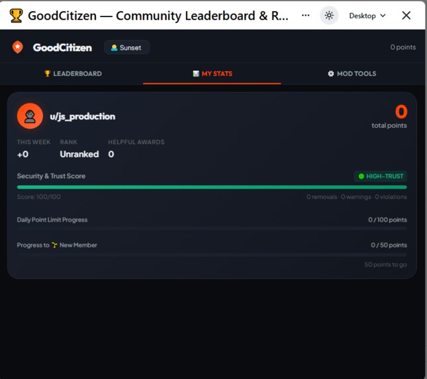Click the 'total points' label
Viewport: 427px width, 379px height.
pos(389,126)
